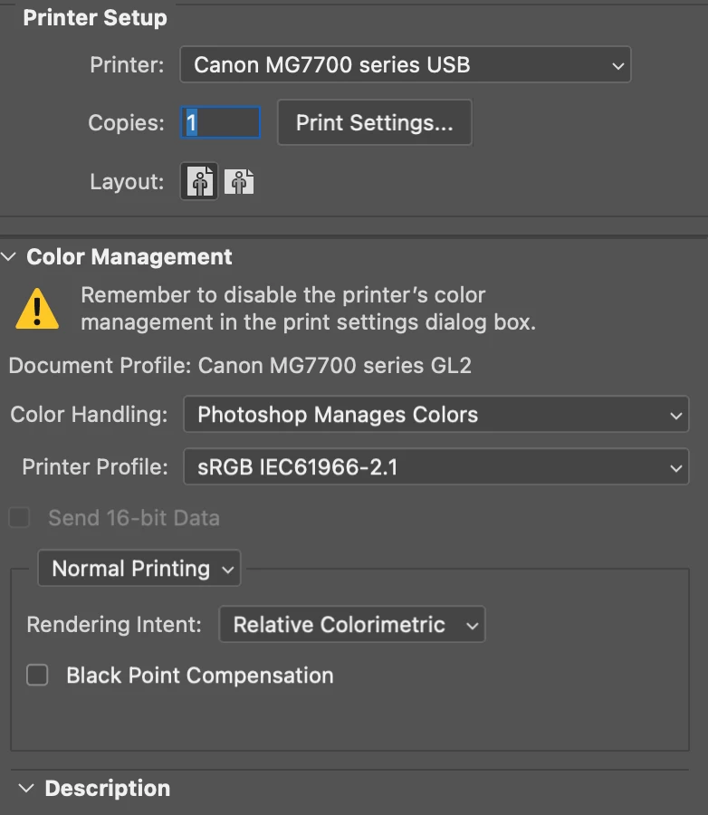Enable Black Point Compensation checkbox
This screenshot has height=815, width=708.
(37, 676)
